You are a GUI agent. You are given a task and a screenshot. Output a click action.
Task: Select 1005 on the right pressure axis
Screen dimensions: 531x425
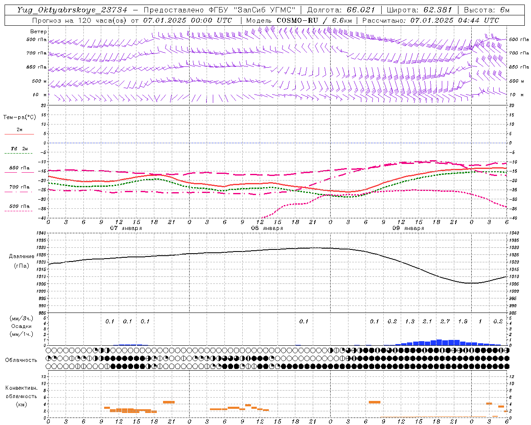(x=514, y=284)
